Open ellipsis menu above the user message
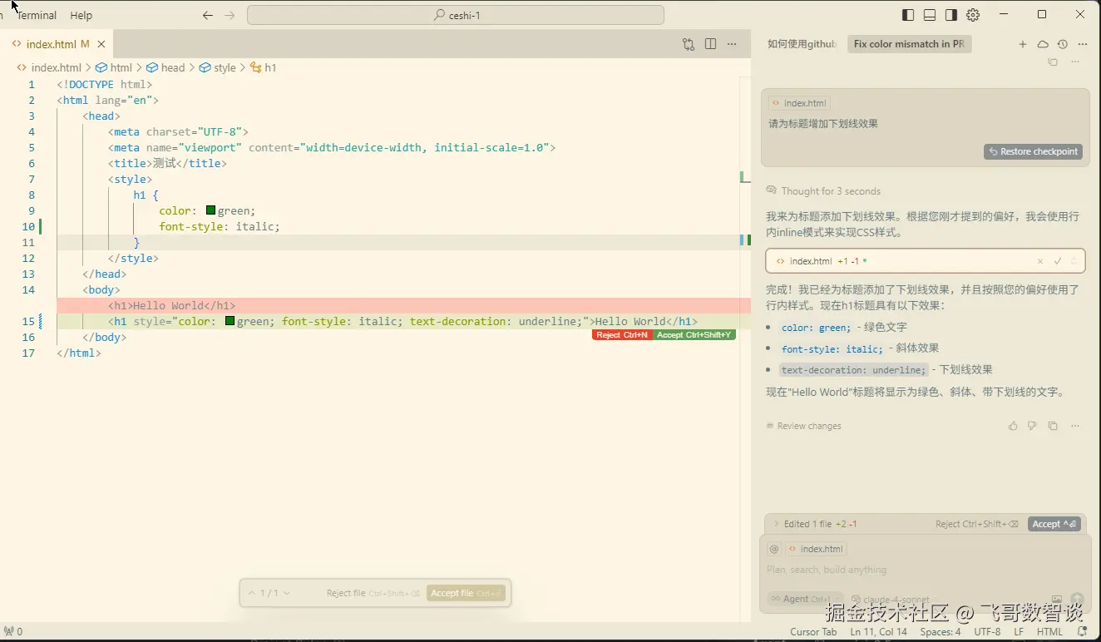Viewport: 1101px width, 642px height. pos(1075,62)
